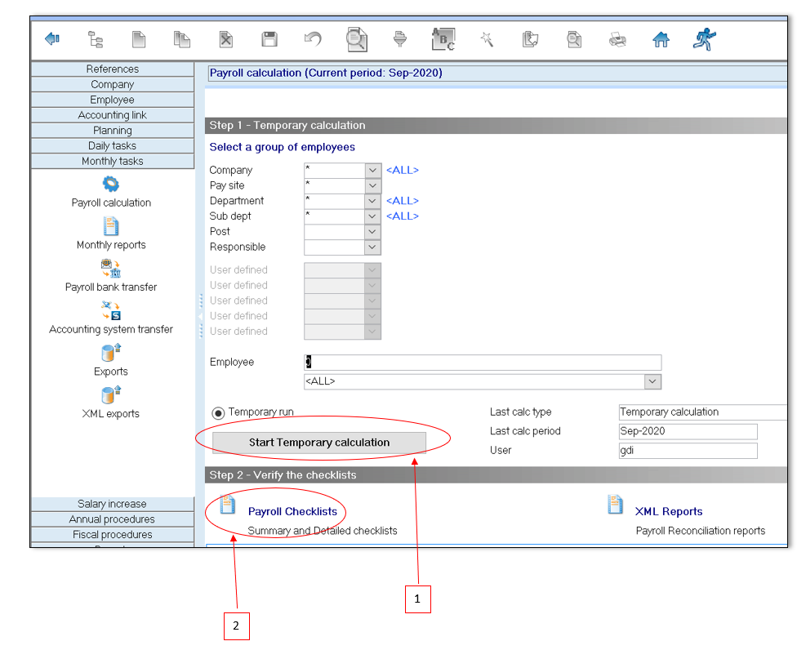Click the printer icon in toolbar

point(618,39)
